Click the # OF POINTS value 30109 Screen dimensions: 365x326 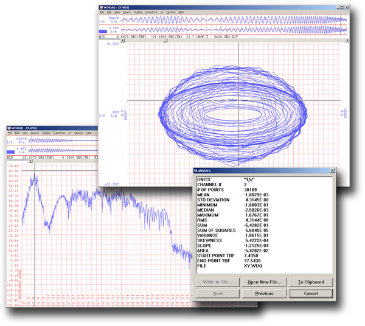pyautogui.click(x=251, y=190)
